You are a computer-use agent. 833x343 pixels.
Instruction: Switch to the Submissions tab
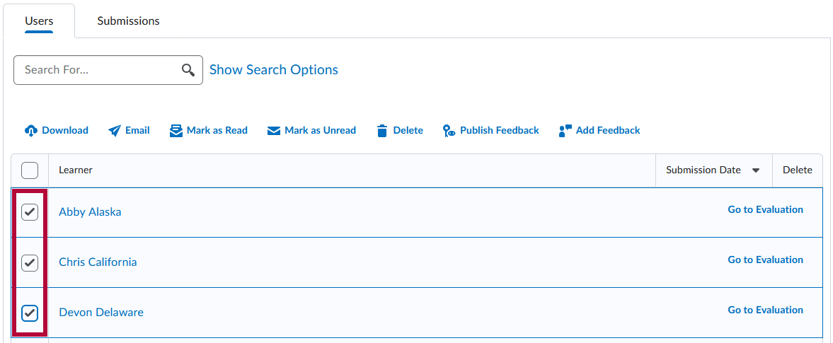click(128, 21)
